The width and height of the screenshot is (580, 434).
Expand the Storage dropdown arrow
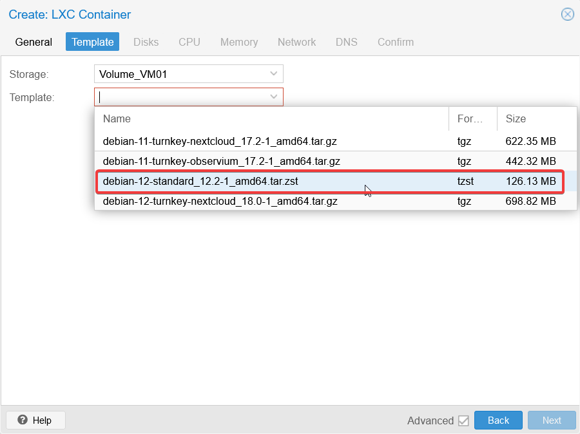(x=273, y=73)
